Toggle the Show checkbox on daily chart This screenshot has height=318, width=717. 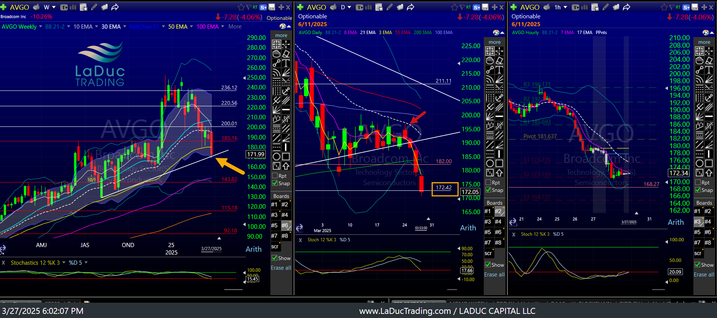coord(488,265)
